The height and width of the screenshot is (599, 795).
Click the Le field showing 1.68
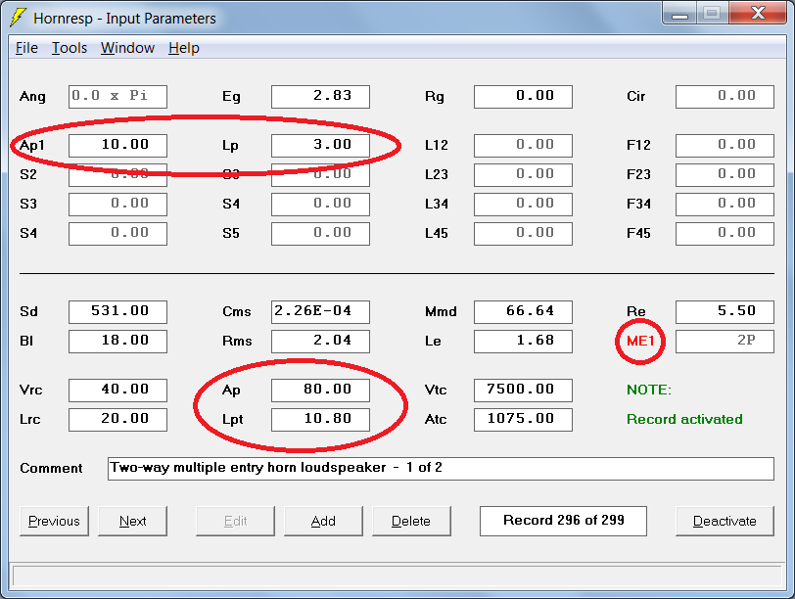pos(523,342)
